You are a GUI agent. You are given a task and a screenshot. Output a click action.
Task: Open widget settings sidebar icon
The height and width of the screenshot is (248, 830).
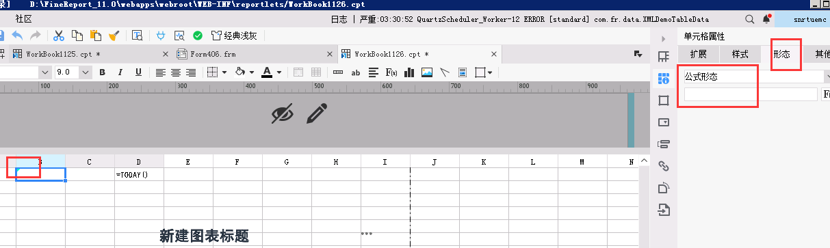pyautogui.click(x=663, y=122)
